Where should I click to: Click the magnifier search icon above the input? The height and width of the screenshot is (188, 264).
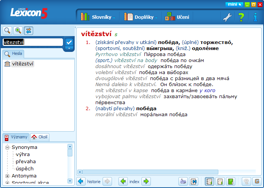tap(7, 30)
